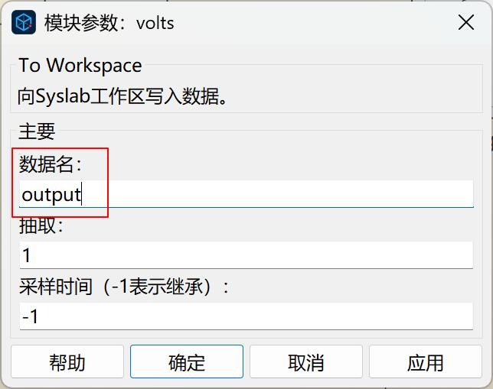Focus the 抽取 input field
Image resolution: width=493 pixels, height=389 pixels.
(x=246, y=255)
